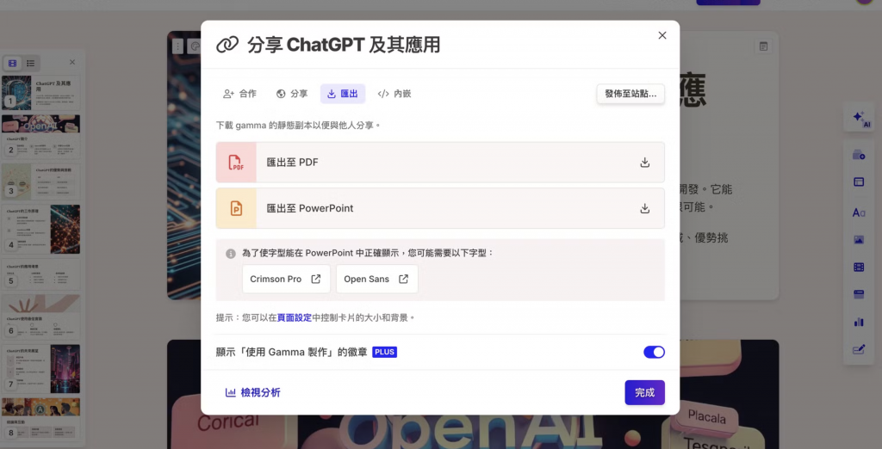The height and width of the screenshot is (449, 882).
Task: Switch sidebar to filmstrip thumbnail view
Action: tap(12, 63)
